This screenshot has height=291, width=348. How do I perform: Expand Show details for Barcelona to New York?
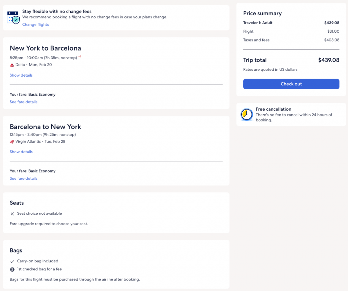21,152
